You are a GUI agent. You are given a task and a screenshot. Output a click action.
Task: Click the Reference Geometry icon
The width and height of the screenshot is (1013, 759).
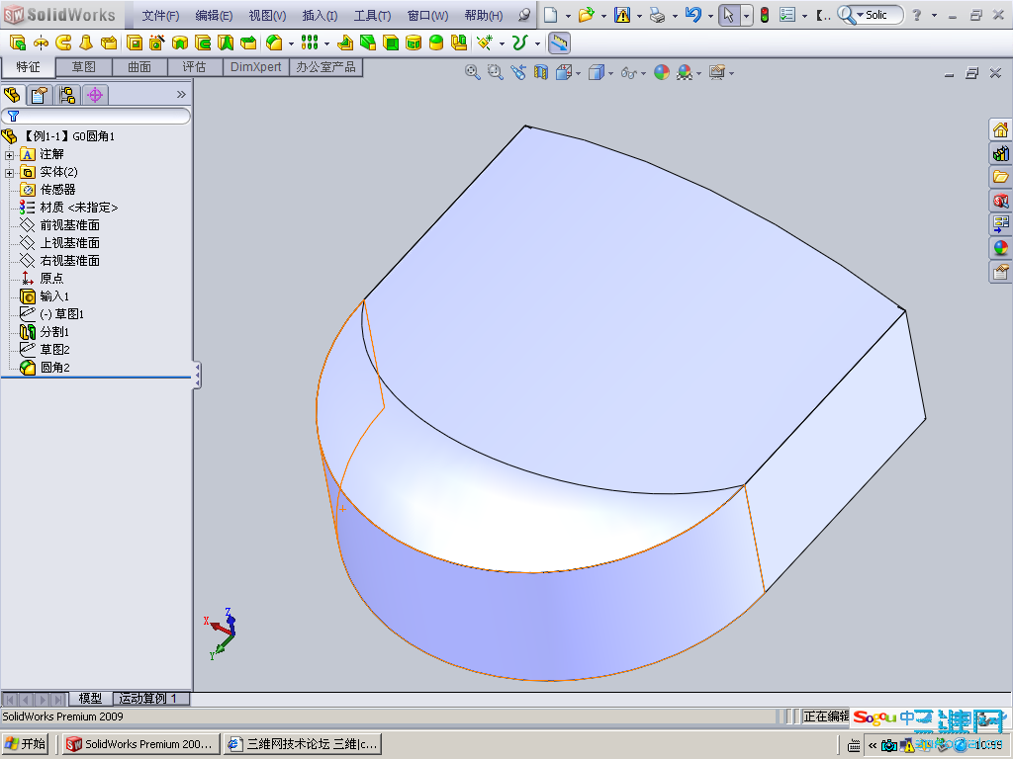click(x=485, y=42)
